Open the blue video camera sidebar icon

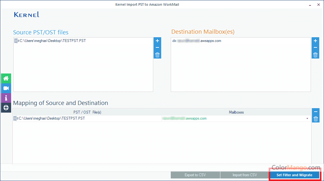pyautogui.click(x=6, y=88)
